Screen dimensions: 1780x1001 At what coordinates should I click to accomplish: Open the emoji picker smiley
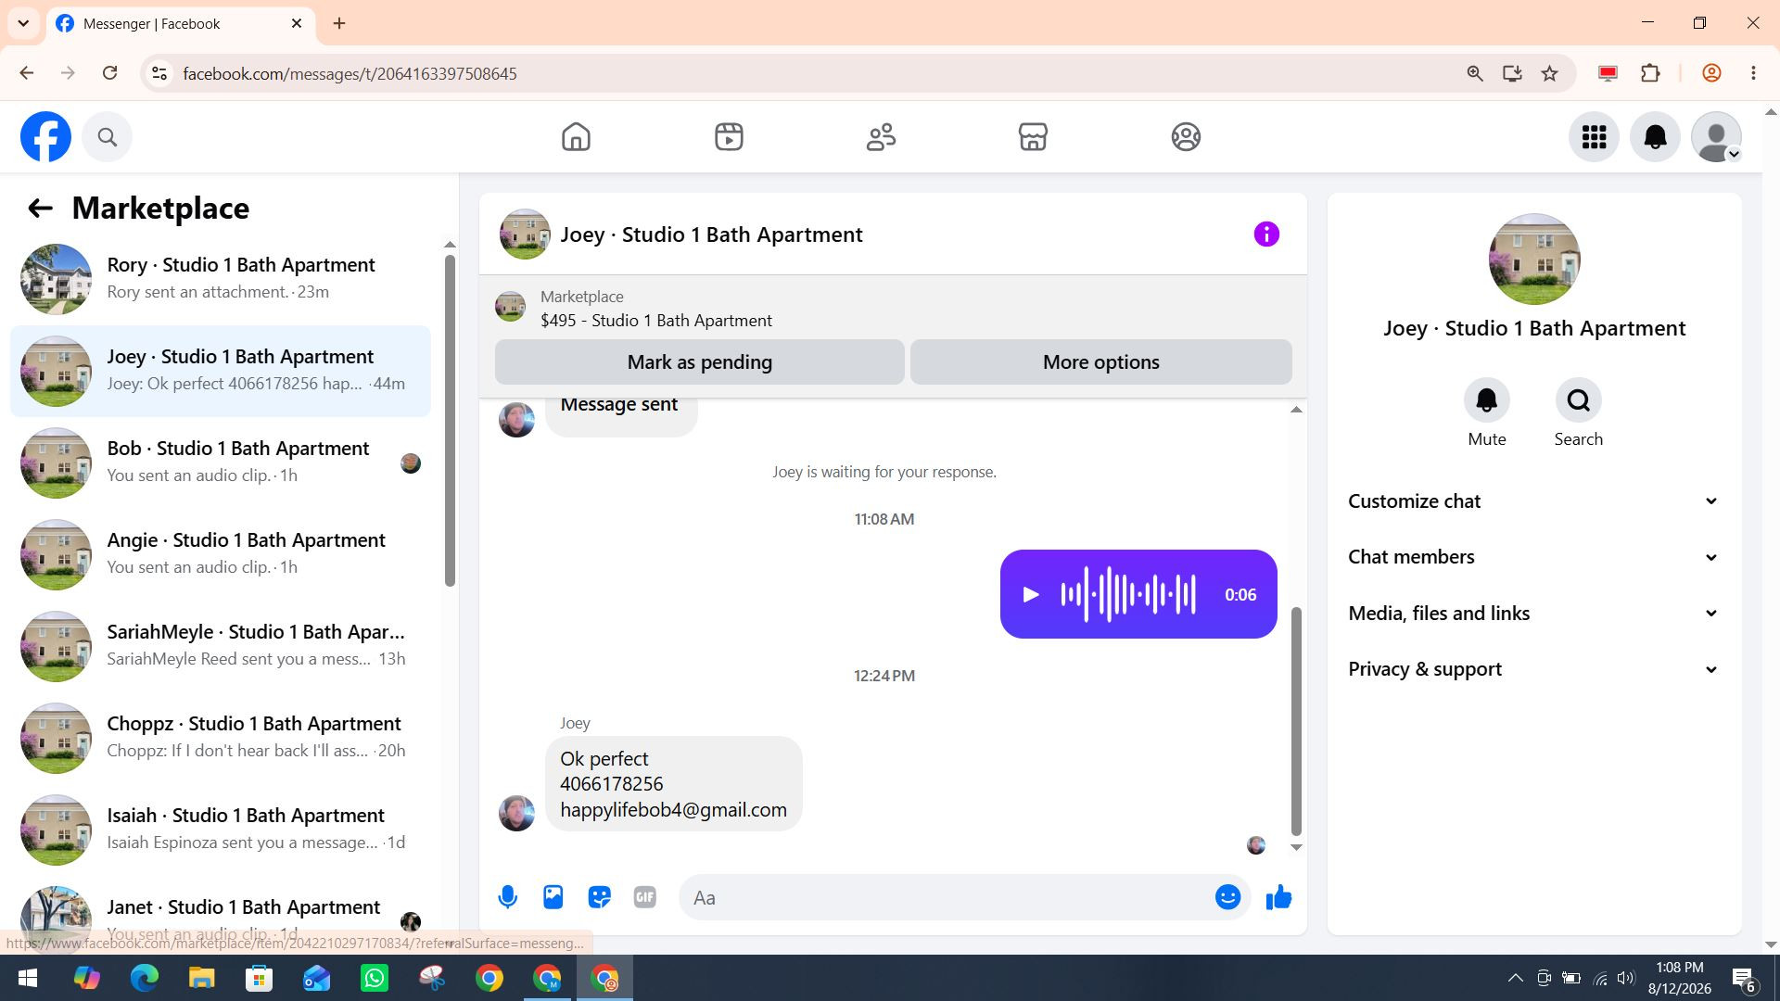1227,897
